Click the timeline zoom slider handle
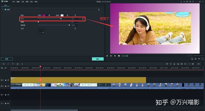Viewport: 205px width, 111px height. (193, 64)
